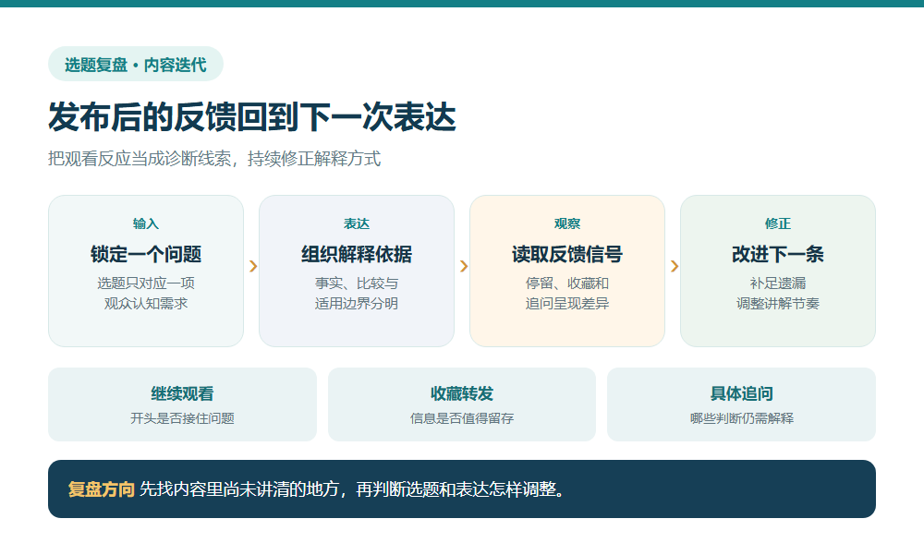Image resolution: width=924 pixels, height=555 pixels.
Task: Click the text 追问呈现差异
Action: (567, 304)
